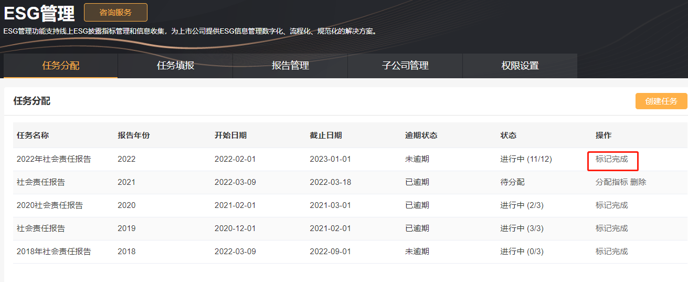This screenshot has width=688, height=282.
Task: Click the start date 2021-02-01 cell
Action: coord(235,205)
